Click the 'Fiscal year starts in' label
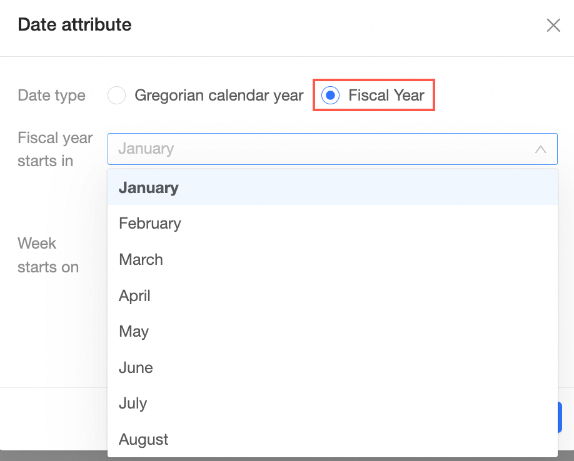This screenshot has width=574, height=461. pos(55,149)
